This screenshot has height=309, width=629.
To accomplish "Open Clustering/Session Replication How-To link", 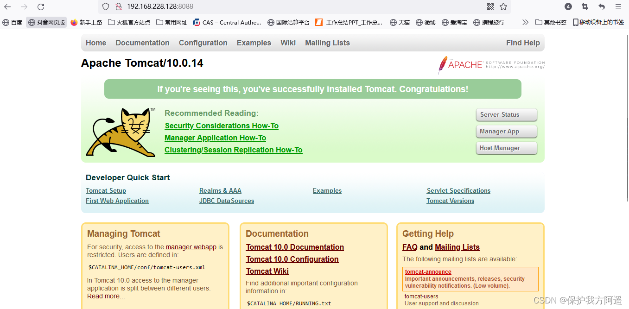I will point(234,150).
